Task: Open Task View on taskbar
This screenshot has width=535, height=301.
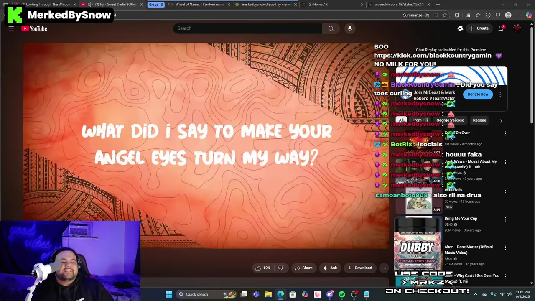Action: click(x=244, y=294)
